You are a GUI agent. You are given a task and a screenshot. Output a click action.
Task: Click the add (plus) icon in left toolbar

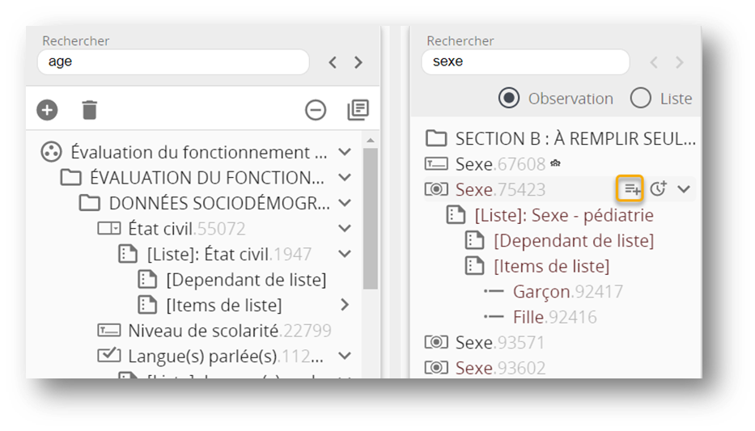pyautogui.click(x=47, y=109)
